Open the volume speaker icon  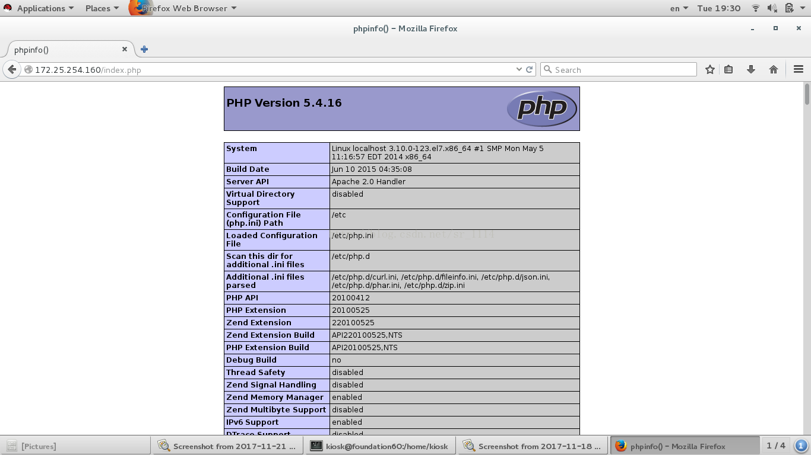pos(772,8)
